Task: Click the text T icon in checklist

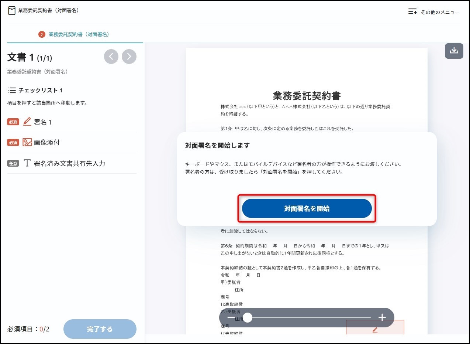Action: 27,163
